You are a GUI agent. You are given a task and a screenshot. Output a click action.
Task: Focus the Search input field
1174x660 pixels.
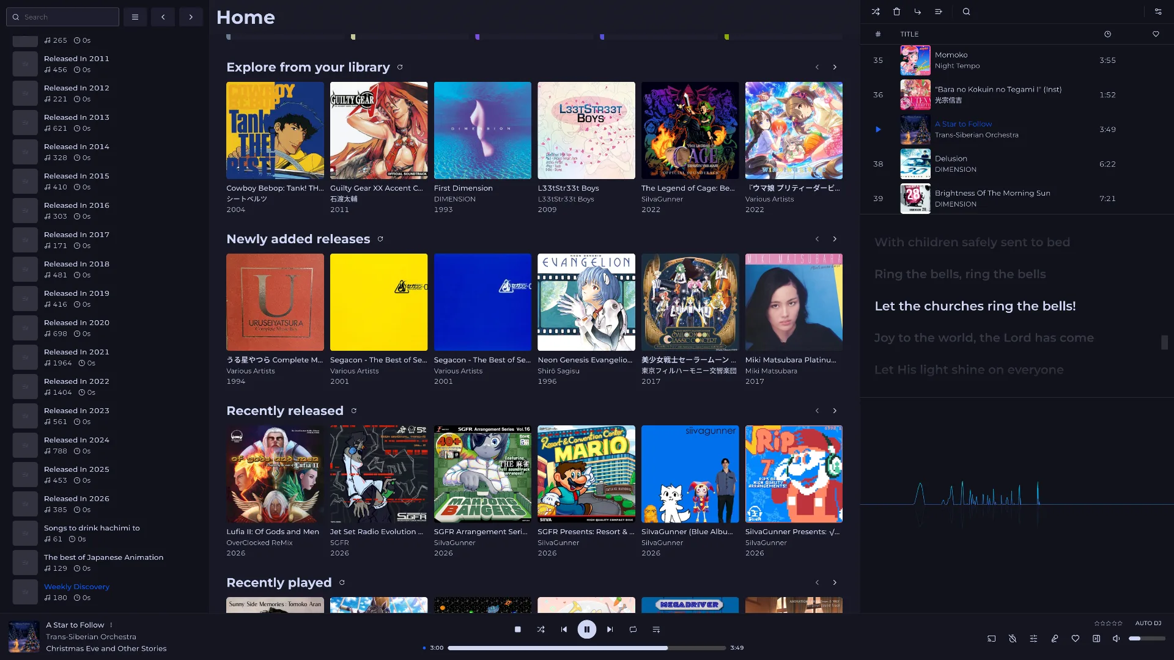(x=62, y=17)
